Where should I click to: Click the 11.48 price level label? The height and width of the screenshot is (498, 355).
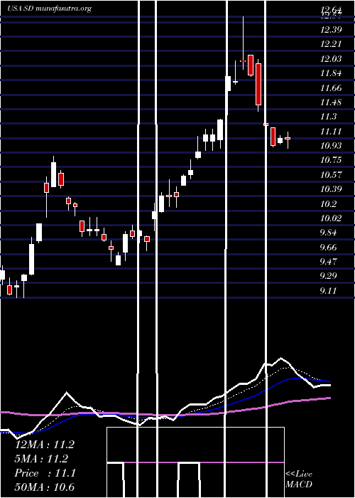coord(331,102)
